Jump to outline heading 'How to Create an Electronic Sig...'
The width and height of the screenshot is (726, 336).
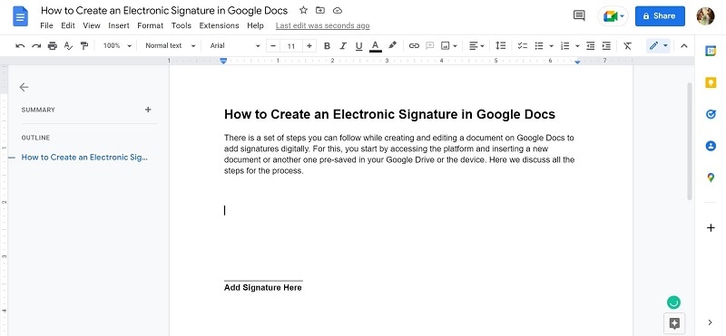point(84,158)
